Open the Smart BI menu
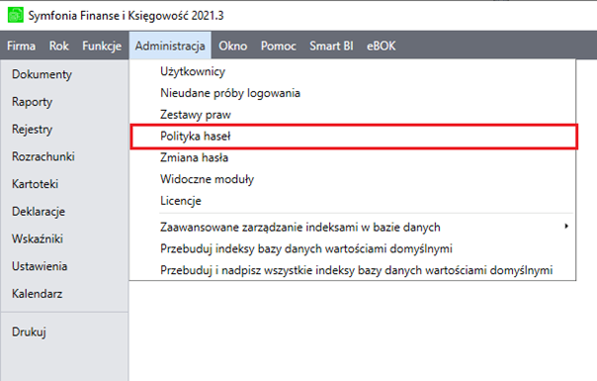Viewport: 597px width, 381px height. tap(331, 46)
